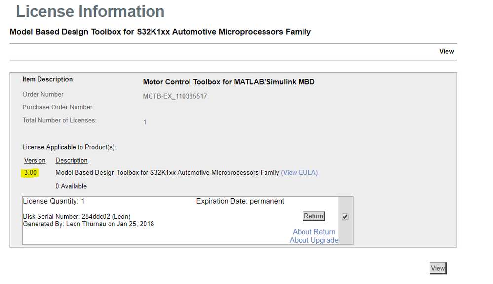This screenshot has height=284, width=493.
Task: Click the Purchase Order Number label
Action: [57, 107]
